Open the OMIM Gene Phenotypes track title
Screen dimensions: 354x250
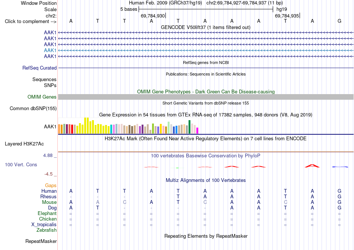[206, 92]
